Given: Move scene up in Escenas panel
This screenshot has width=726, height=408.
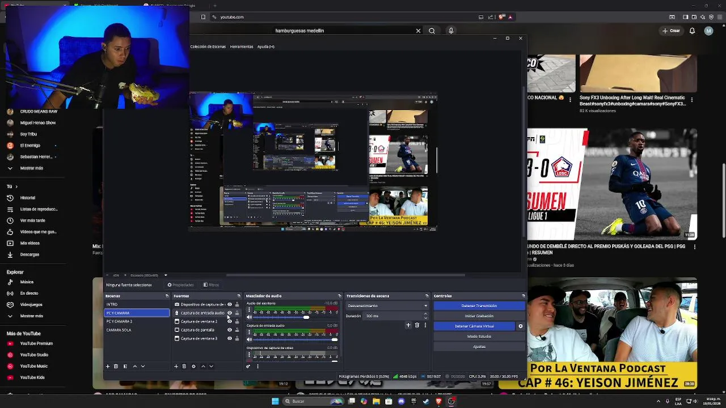Looking at the screenshot, I should point(134,366).
